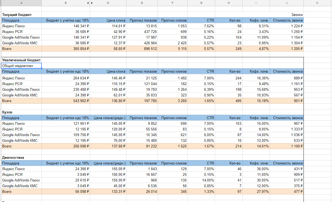Click 'Цена клика(средн.)' header in Диагностика table
The height and width of the screenshot is (202, 332).
[108, 163]
